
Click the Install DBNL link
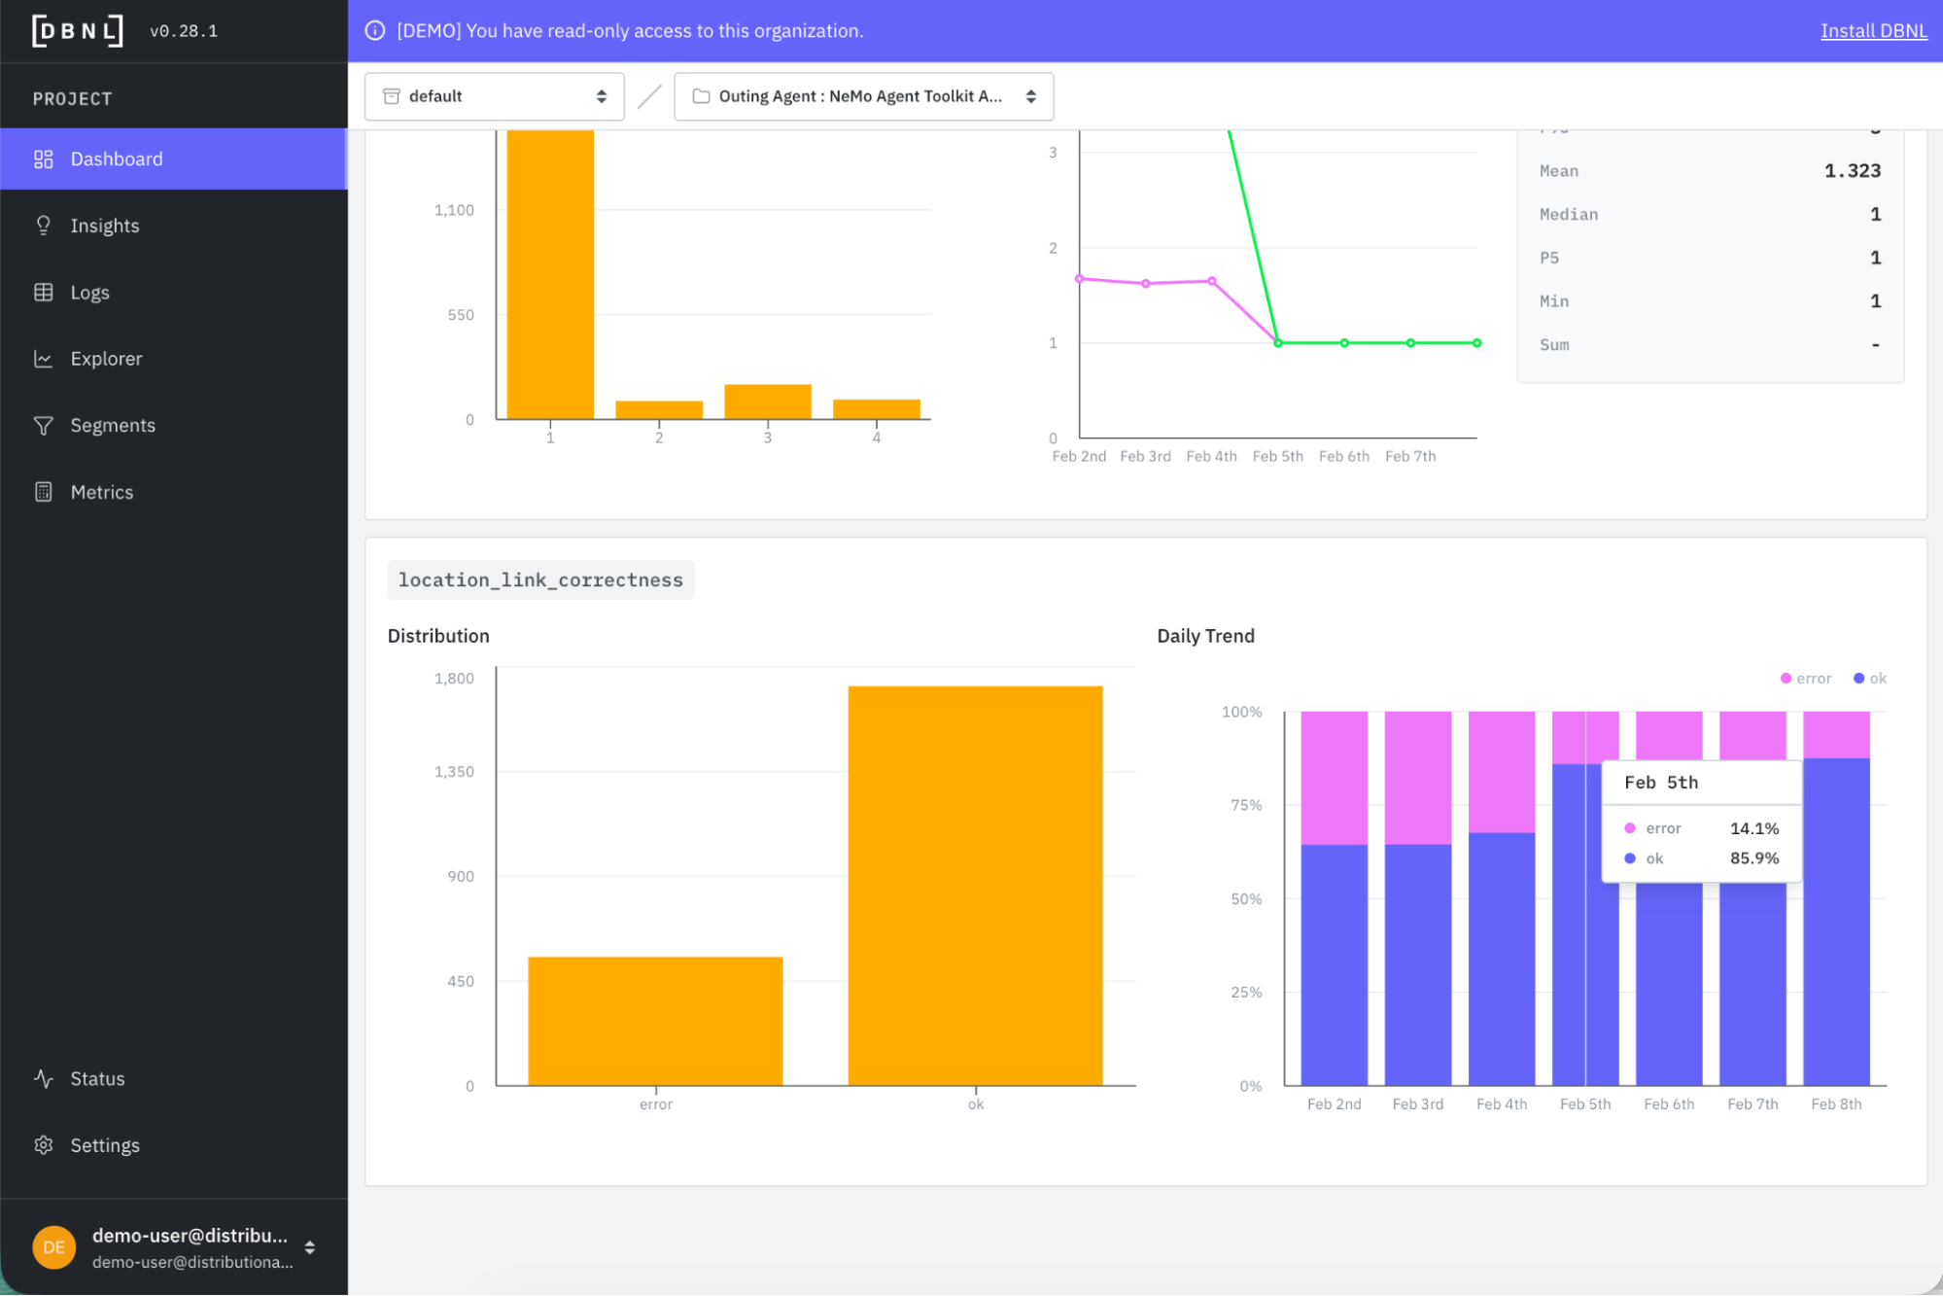[x=1873, y=31]
